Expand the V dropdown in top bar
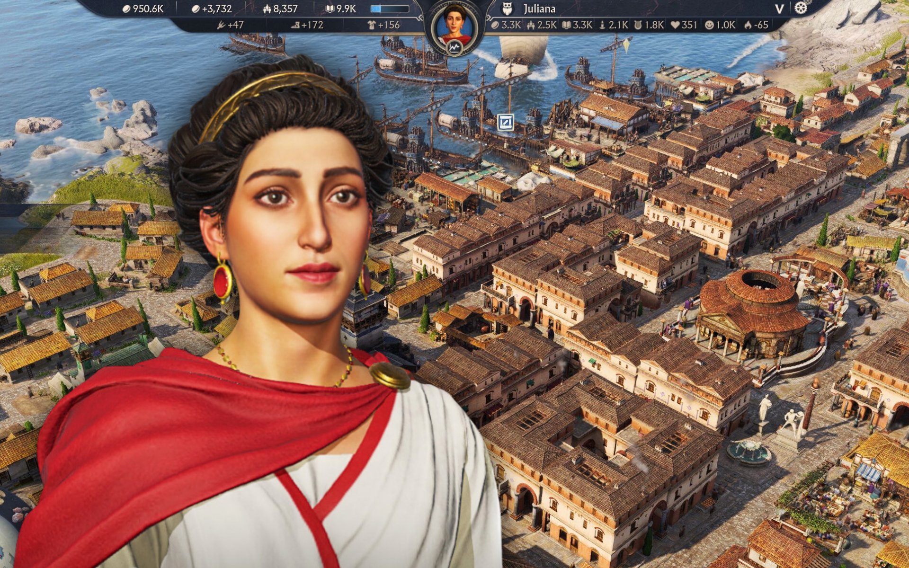 coord(779,9)
